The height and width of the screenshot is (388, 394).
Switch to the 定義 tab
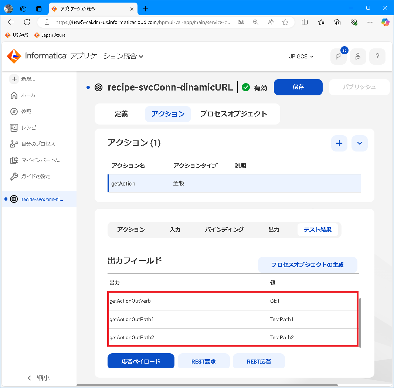pyautogui.click(x=121, y=114)
